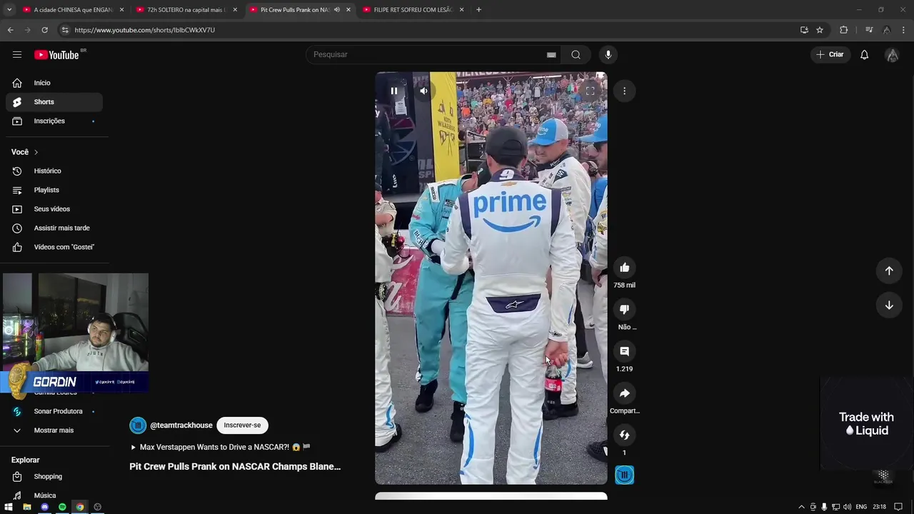Open Shopping under Explorar
Screen dimensions: 914x514
click(x=54, y=476)
